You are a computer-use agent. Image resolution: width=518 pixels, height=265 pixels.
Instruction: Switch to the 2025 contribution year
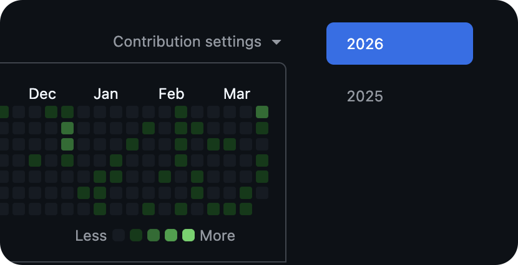pyautogui.click(x=365, y=96)
